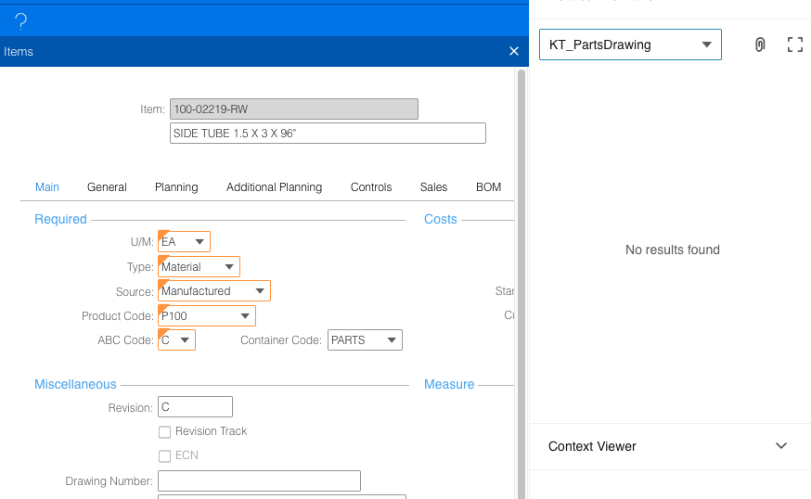811x499 pixels.
Task: Go to the Controls tab
Action: pyautogui.click(x=371, y=187)
